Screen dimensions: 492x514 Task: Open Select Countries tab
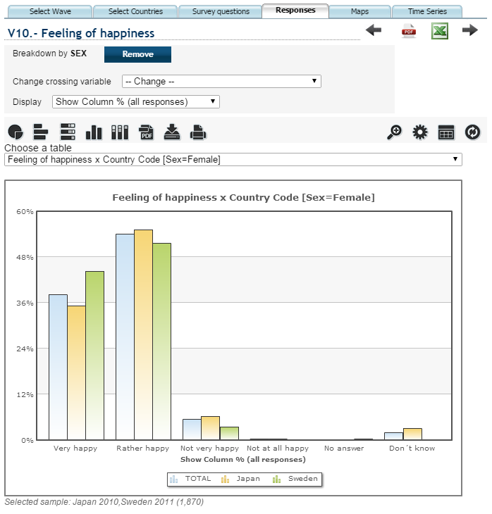(135, 11)
